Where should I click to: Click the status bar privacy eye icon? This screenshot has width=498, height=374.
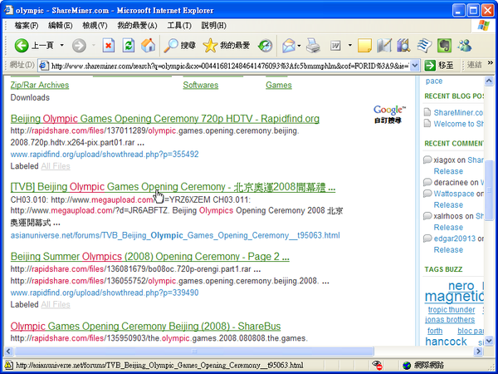tap(377, 365)
